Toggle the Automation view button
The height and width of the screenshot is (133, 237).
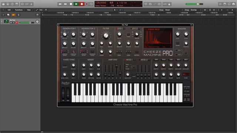click(37, 10)
